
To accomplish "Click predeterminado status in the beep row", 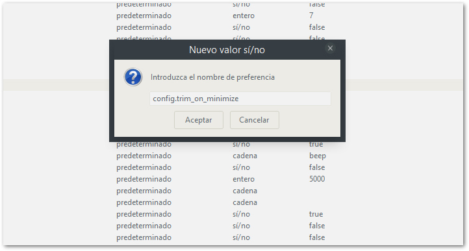I will (x=144, y=156).
